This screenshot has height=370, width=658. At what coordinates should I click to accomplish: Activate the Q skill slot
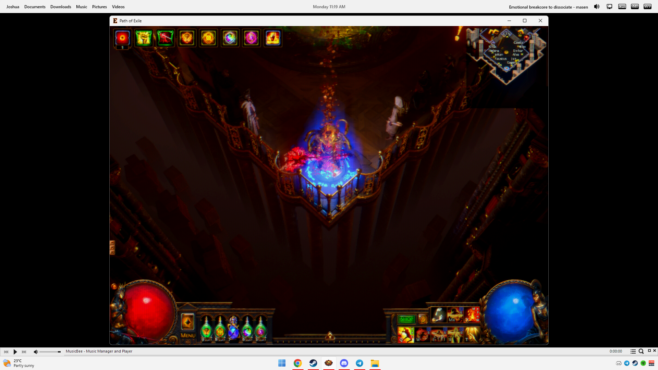tap(406, 335)
